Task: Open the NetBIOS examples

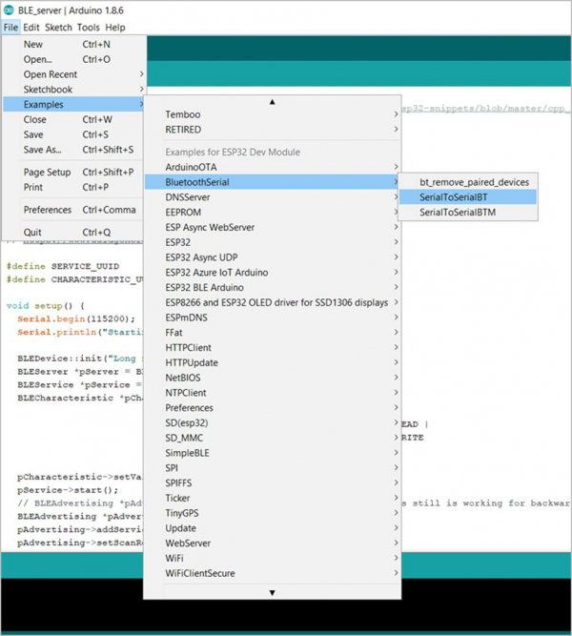Action: pos(273,378)
